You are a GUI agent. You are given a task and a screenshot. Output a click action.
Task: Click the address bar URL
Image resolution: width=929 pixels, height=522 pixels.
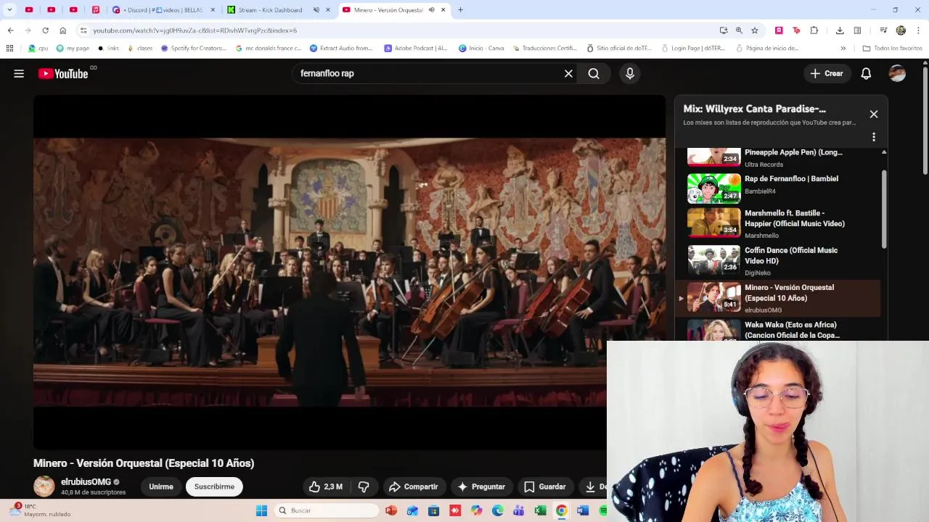195,30
